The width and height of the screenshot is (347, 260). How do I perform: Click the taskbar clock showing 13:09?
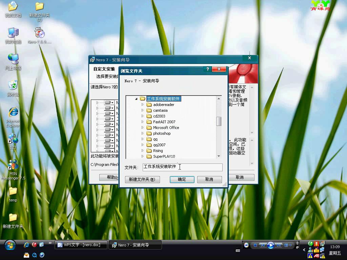tap(335, 247)
